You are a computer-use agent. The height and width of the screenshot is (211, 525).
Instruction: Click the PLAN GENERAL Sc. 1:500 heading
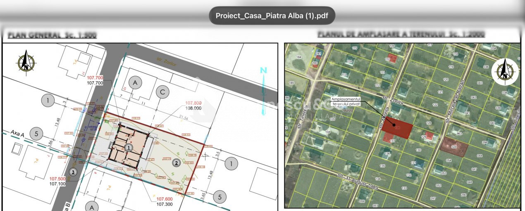(52, 35)
